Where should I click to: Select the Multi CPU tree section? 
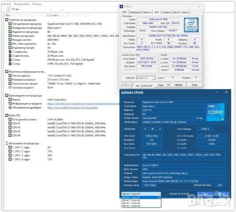(x=15, y=115)
